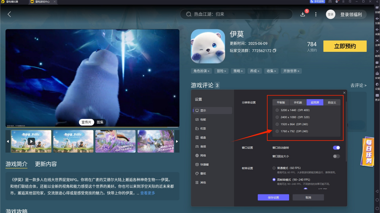Open 按键 key mapping in right sidebar

(x=377, y=9)
